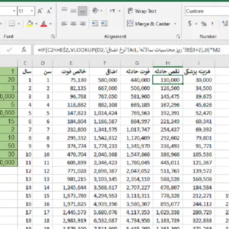Apply percent style format
229x229 pixels.
[x=204, y=23]
